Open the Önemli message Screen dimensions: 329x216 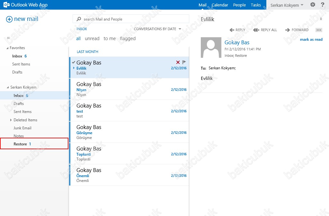129,175
